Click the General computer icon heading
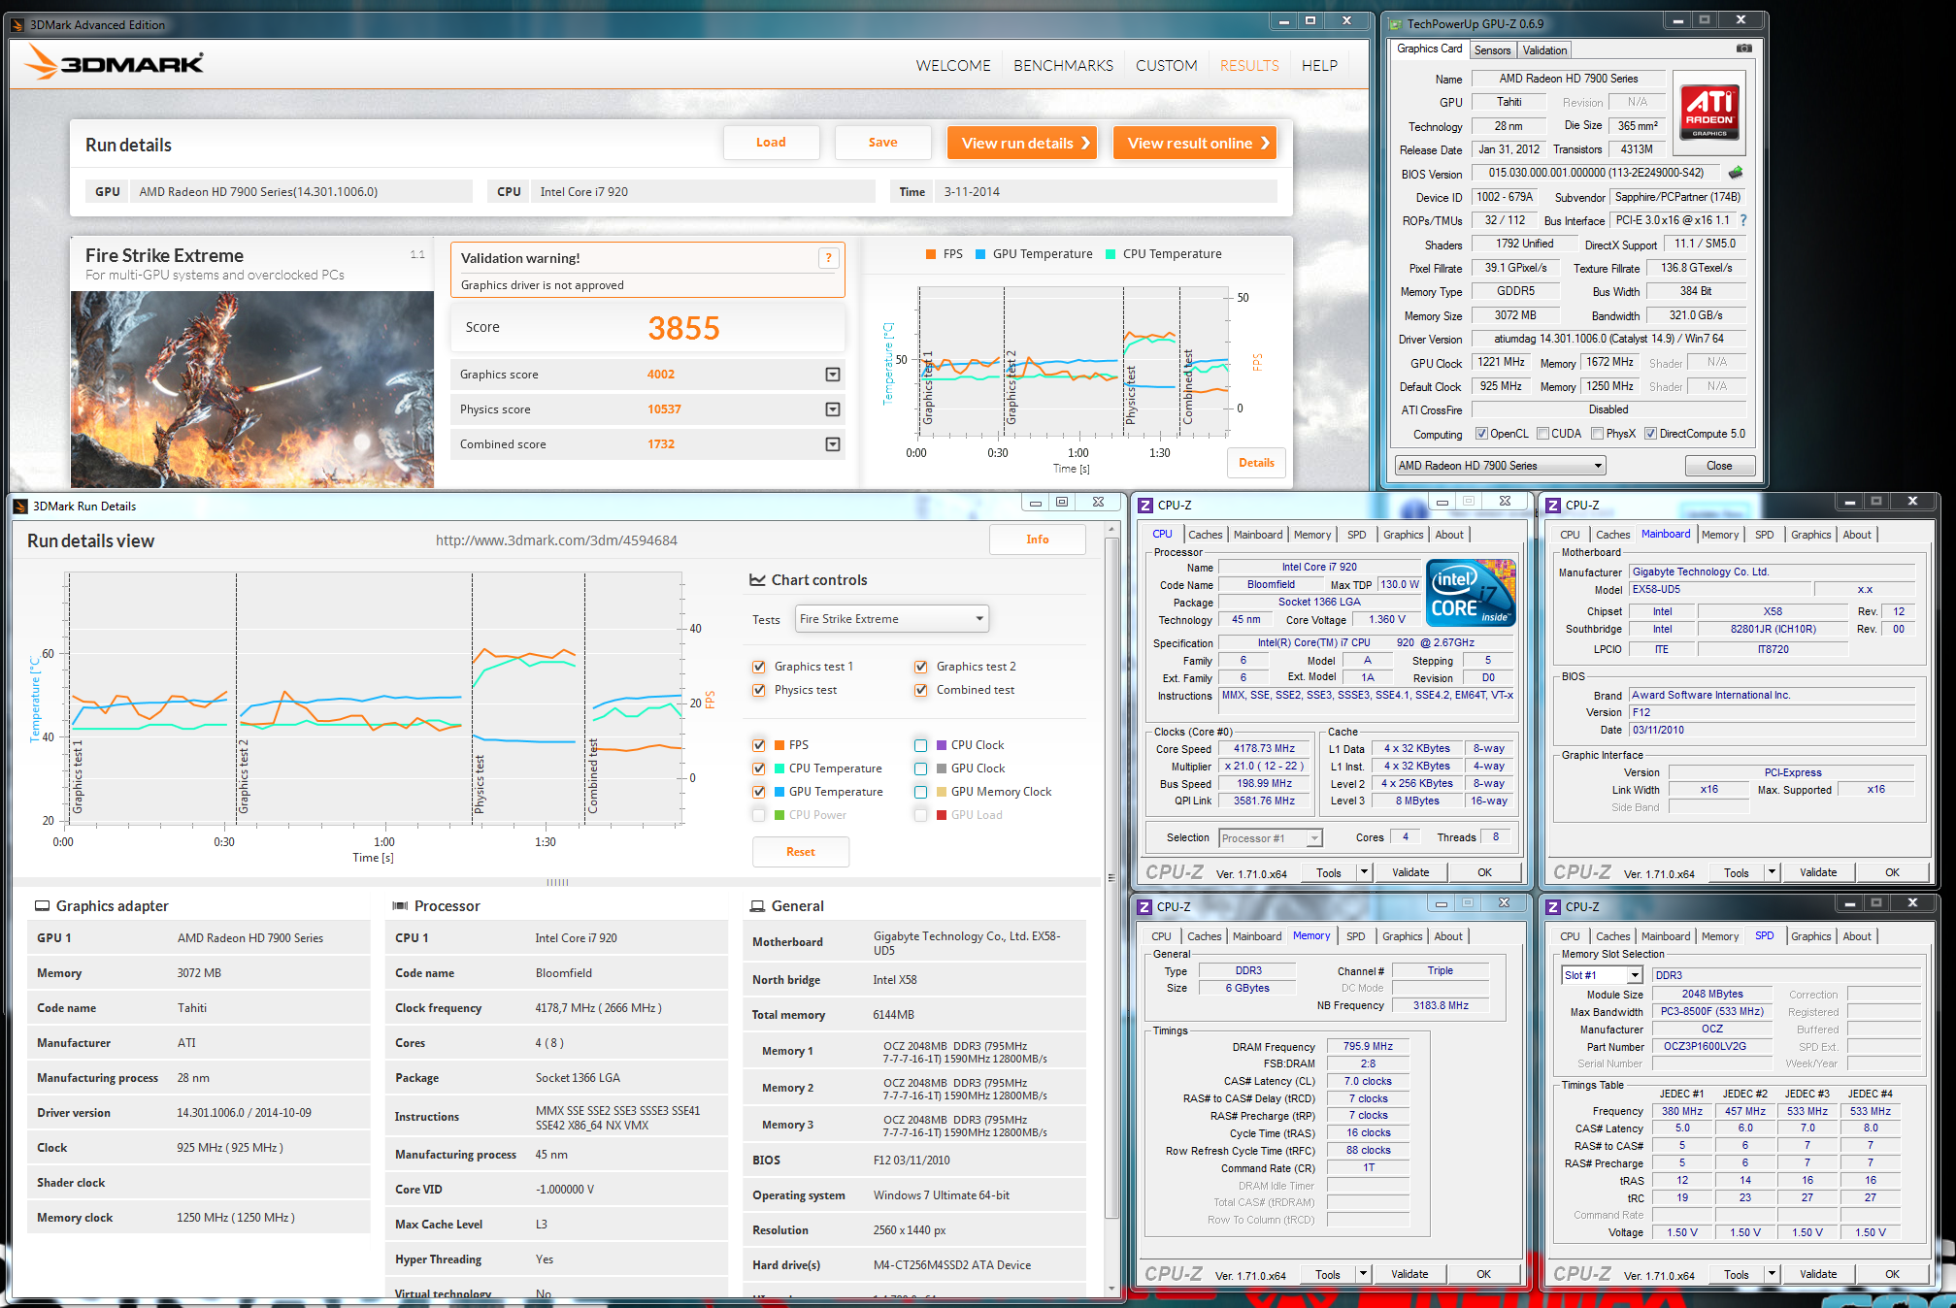Viewport: 1956px width, 1308px height. 757,905
